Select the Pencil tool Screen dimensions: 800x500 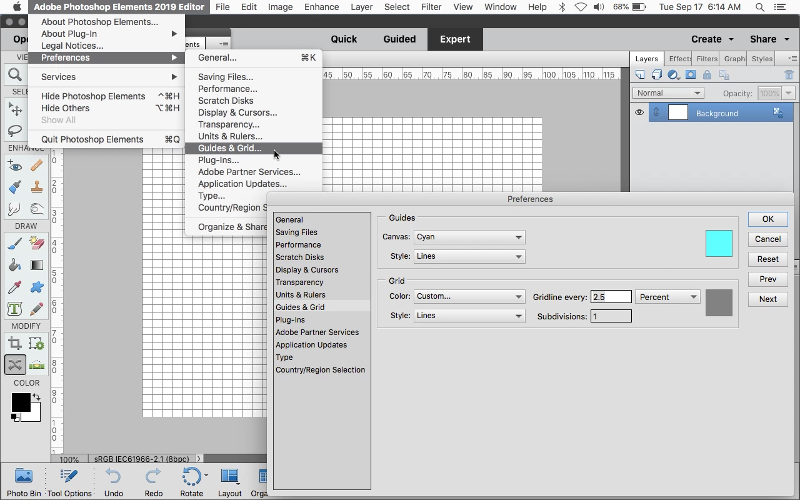pyautogui.click(x=36, y=309)
